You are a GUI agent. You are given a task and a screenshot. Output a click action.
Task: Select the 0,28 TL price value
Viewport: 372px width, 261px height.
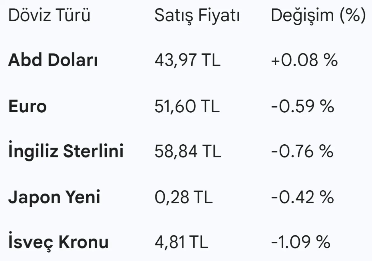click(183, 197)
